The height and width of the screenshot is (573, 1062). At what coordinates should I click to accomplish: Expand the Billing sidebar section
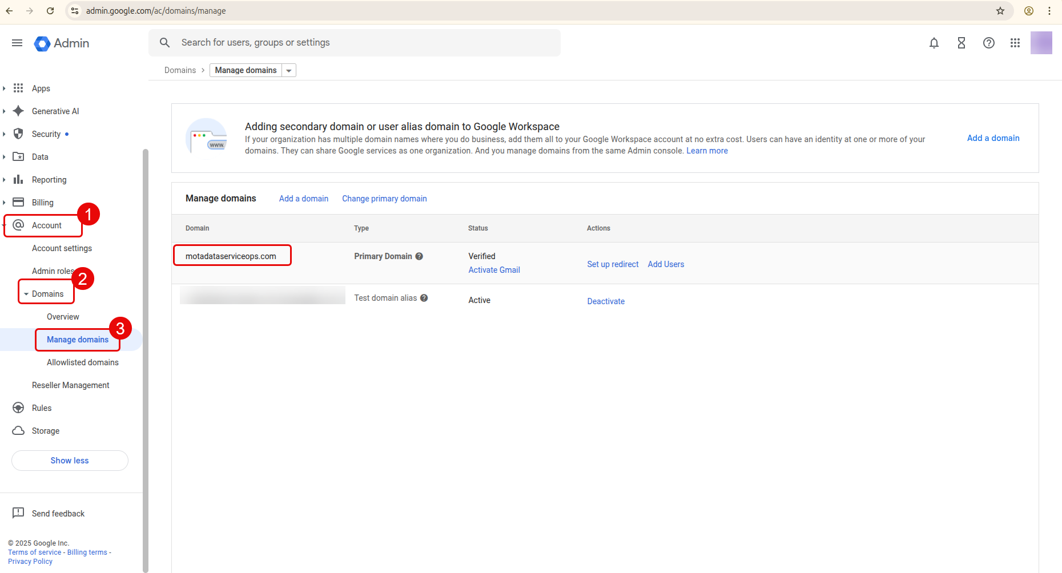pyautogui.click(x=5, y=203)
